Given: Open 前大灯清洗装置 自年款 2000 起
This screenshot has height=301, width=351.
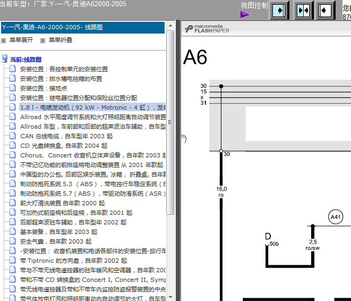Looking at the screenshot, I should point(63,203).
